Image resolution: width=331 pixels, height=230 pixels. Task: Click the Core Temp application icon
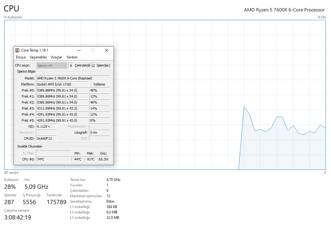[x=17, y=50]
